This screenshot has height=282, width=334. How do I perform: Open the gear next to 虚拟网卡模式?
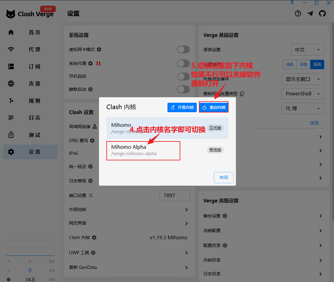[99, 49]
